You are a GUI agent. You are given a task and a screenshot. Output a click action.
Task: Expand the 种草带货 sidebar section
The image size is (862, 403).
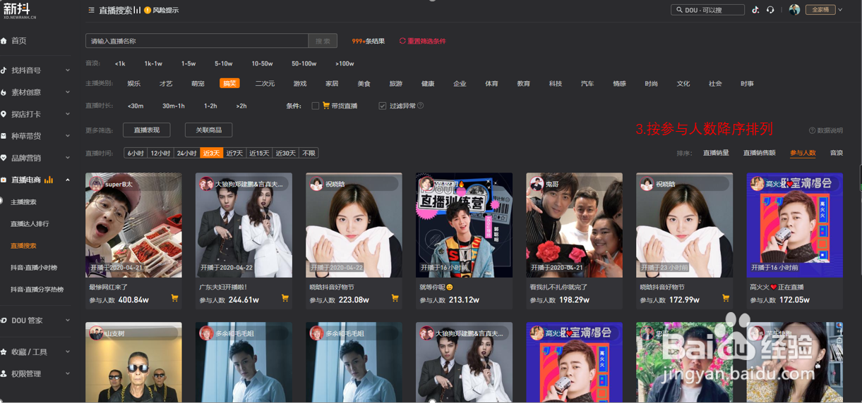68,136
